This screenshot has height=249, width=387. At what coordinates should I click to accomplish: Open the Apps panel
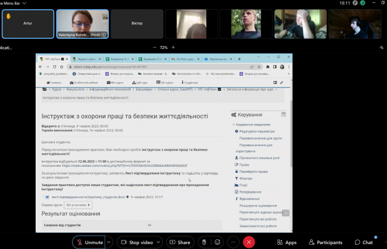click(x=287, y=242)
